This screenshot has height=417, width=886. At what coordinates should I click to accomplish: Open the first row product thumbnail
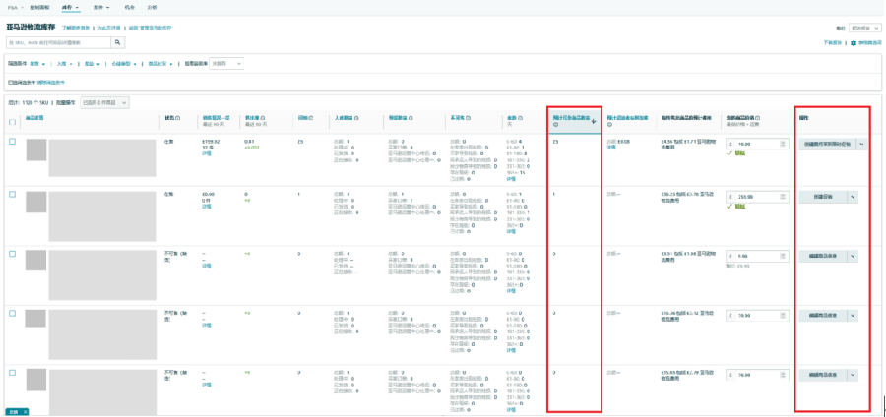36,149
